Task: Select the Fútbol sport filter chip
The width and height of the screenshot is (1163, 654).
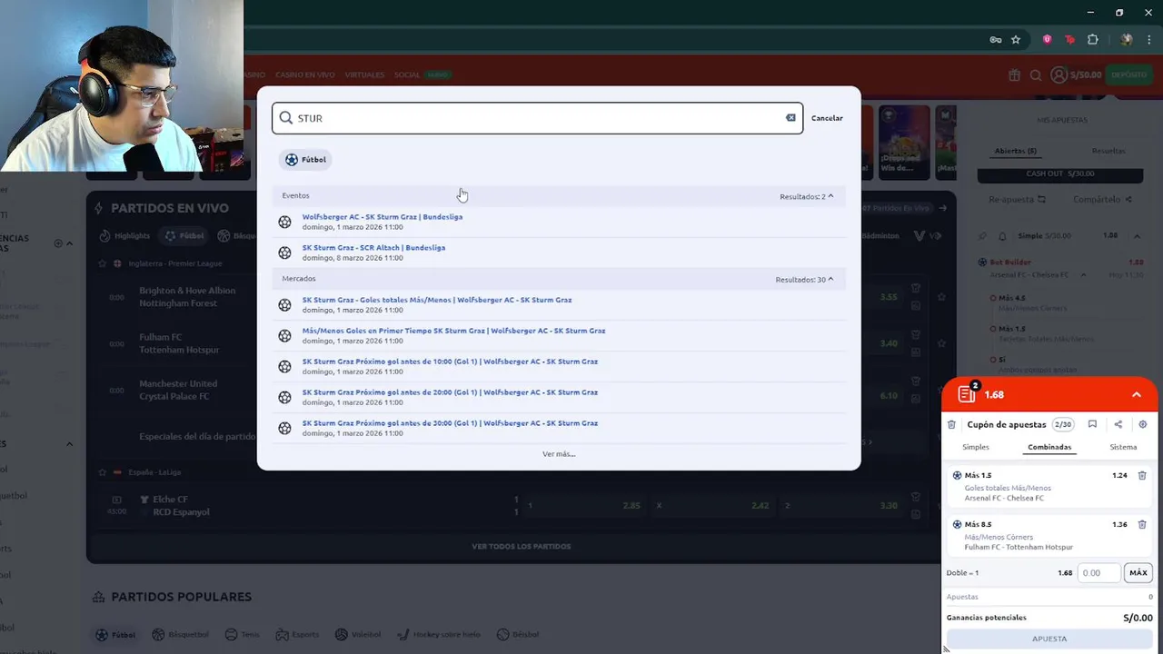Action: pyautogui.click(x=305, y=160)
